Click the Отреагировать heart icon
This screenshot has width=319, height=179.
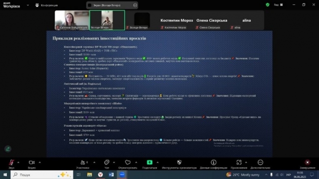(x=128, y=163)
